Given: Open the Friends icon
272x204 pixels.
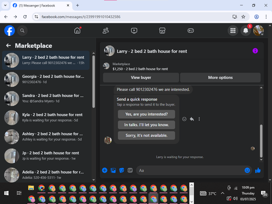Looking at the screenshot, I should (x=106, y=30).
